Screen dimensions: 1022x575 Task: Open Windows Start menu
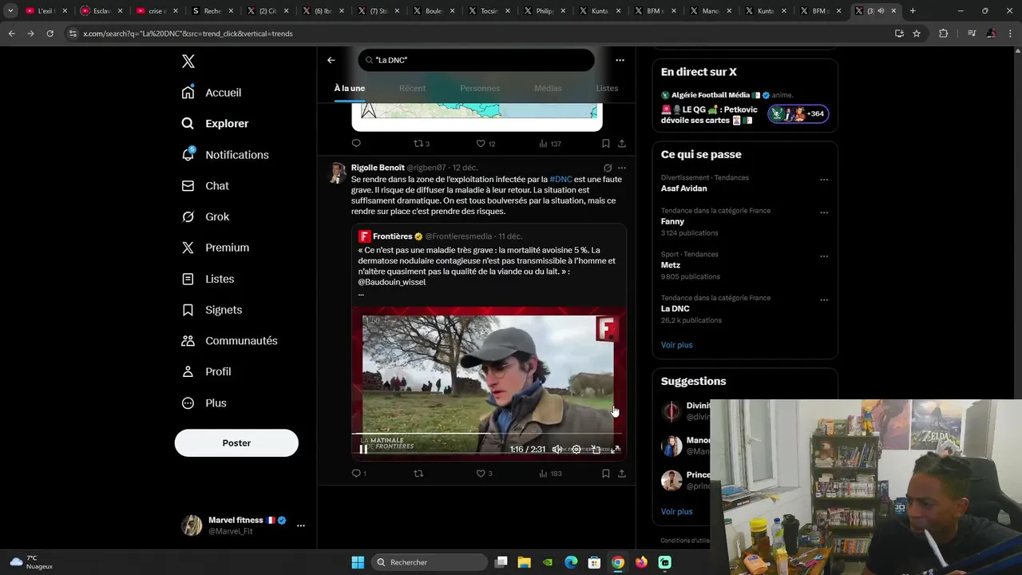(x=358, y=562)
